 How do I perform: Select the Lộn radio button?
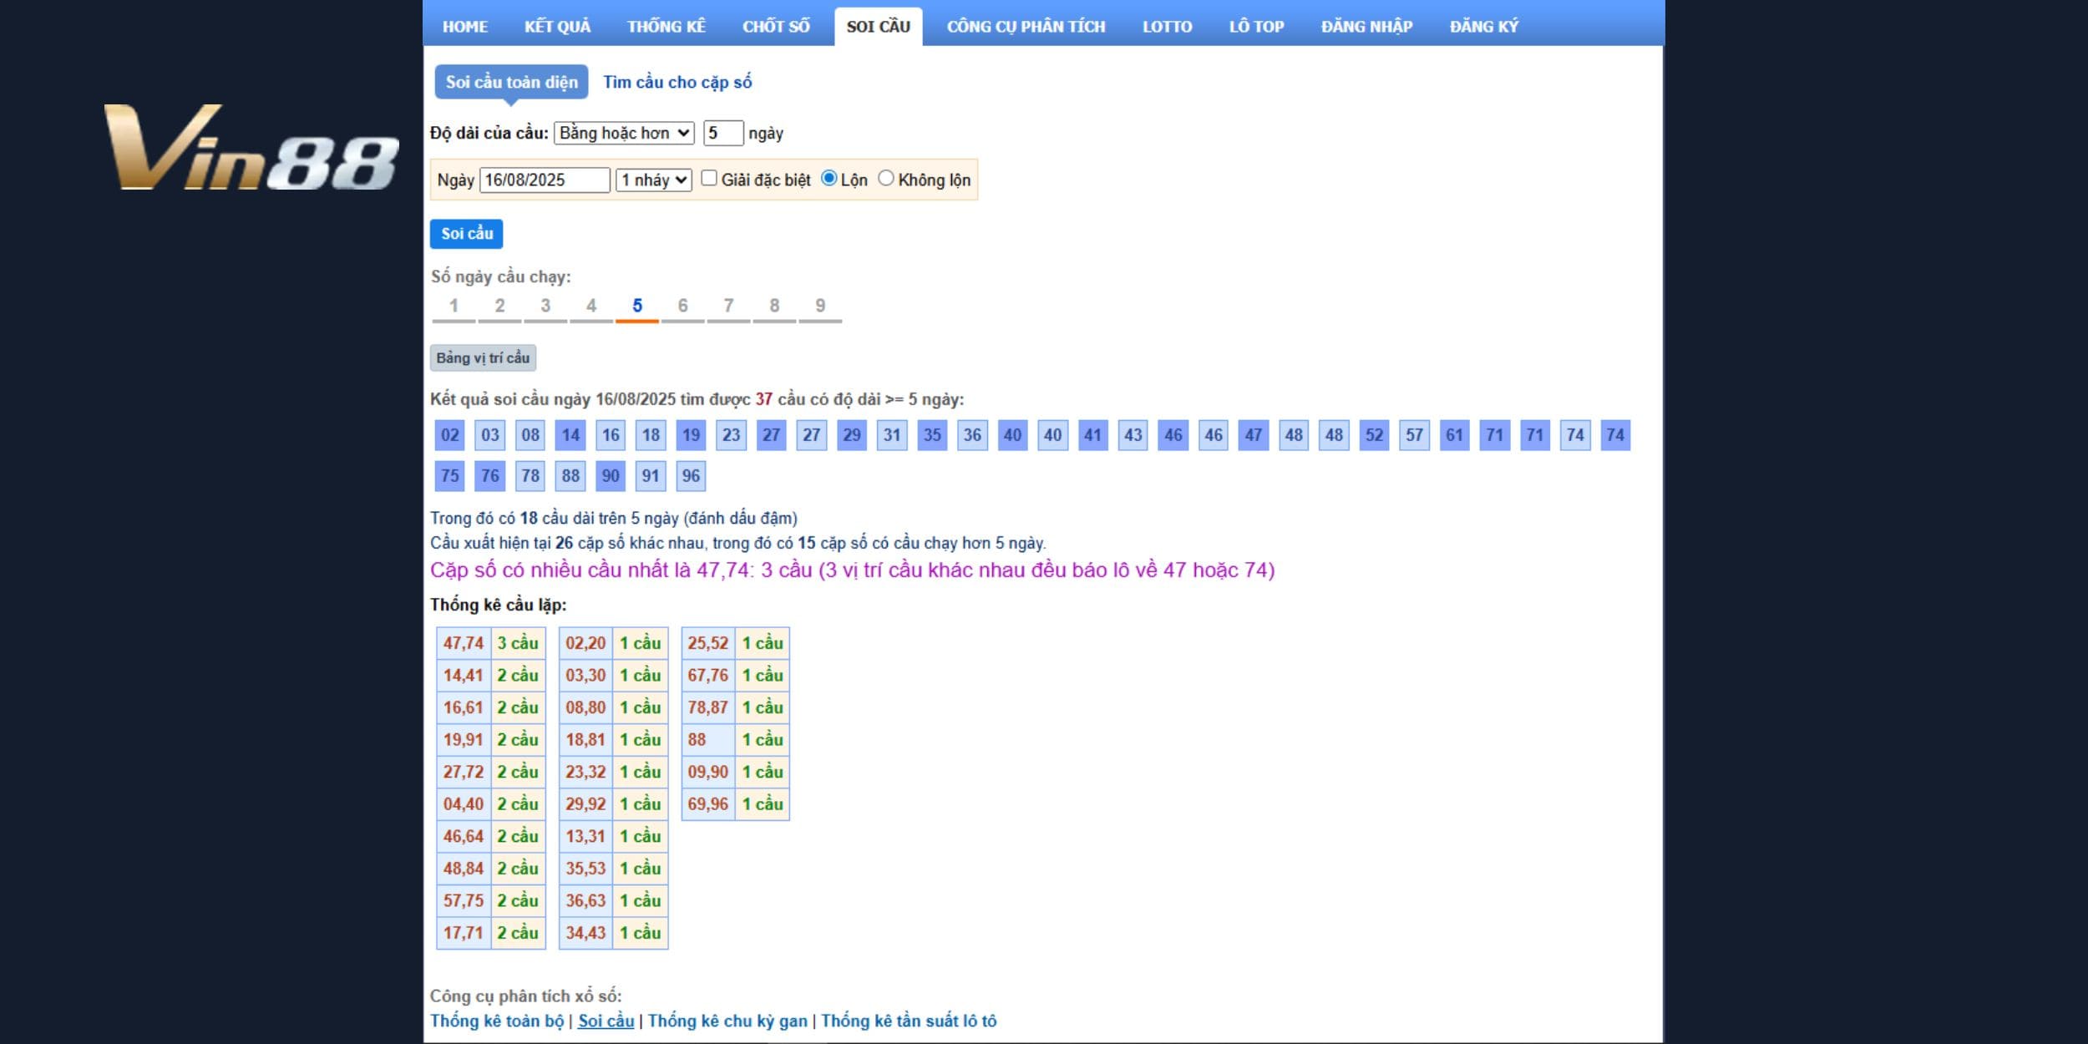(x=829, y=178)
